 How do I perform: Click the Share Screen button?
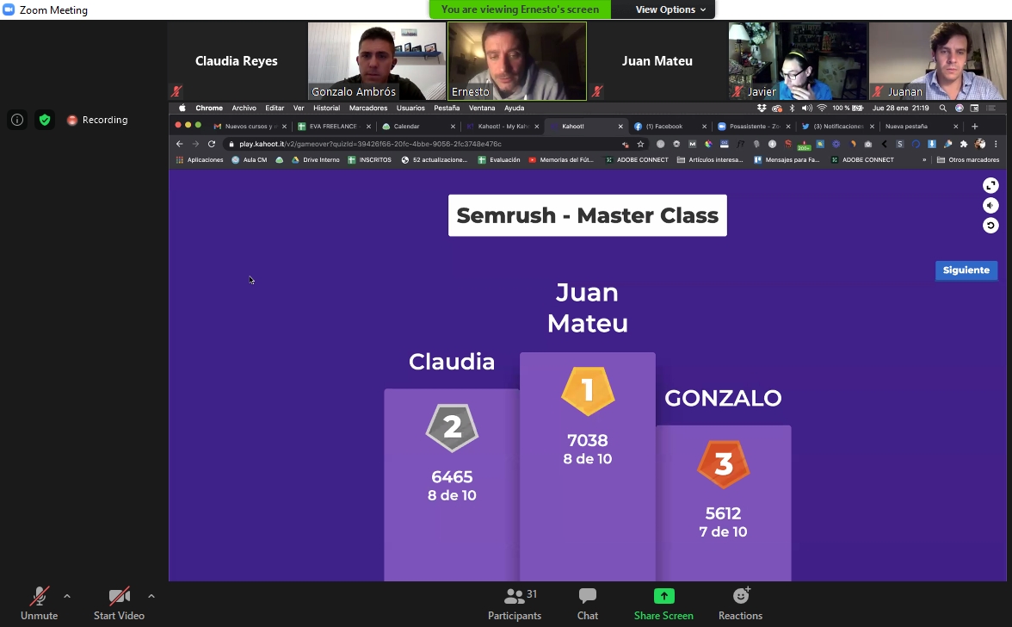663,604
